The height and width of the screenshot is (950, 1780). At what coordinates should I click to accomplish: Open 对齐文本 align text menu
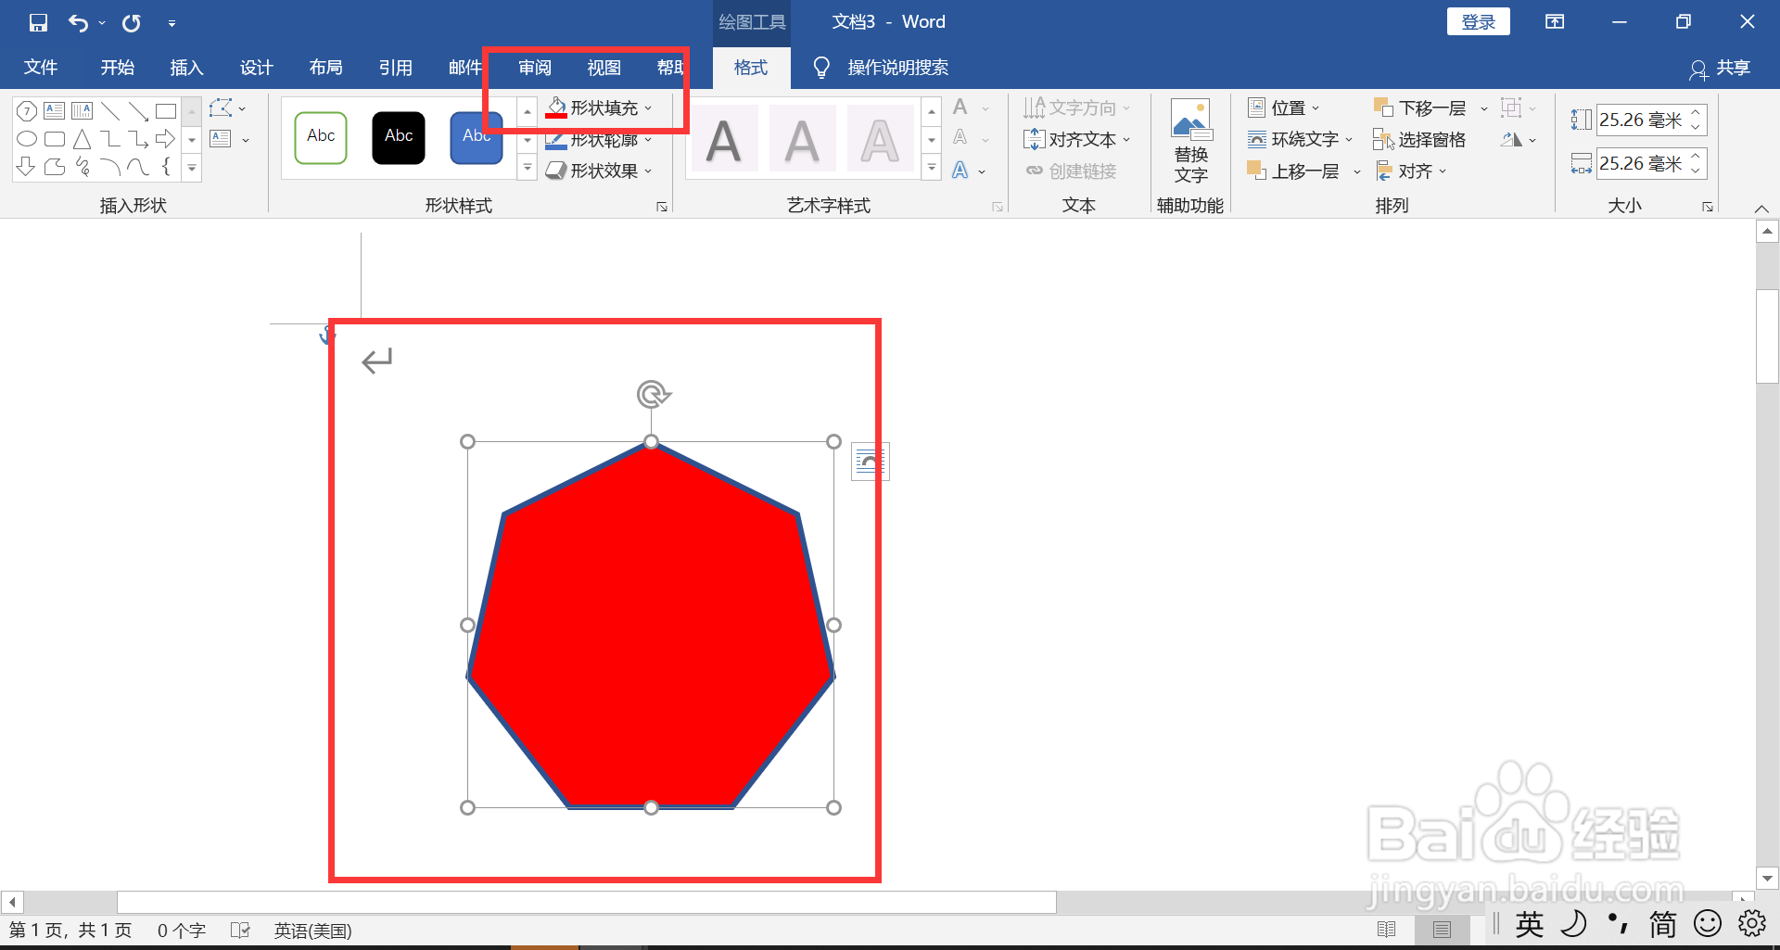click(x=1077, y=140)
